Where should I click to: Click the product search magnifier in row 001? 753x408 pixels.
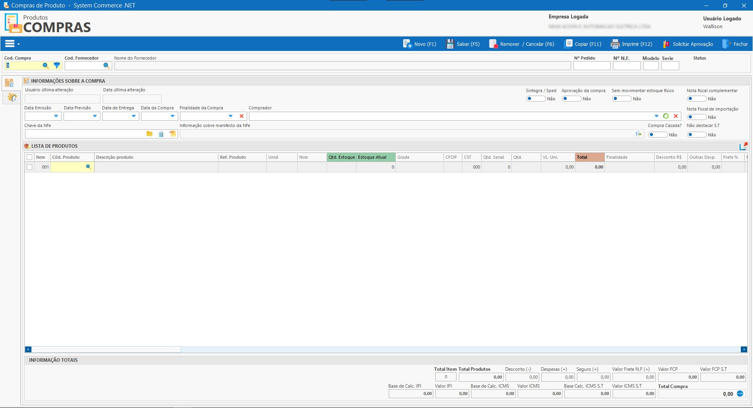[88, 167]
